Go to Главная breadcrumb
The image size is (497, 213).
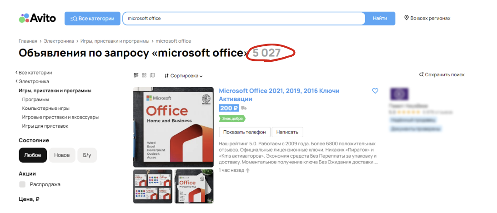click(28, 41)
